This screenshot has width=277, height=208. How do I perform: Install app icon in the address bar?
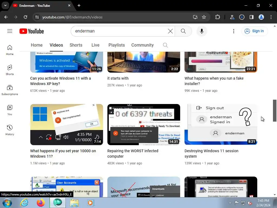pos(195,17)
